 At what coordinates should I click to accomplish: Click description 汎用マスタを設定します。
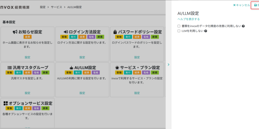click(27, 78)
